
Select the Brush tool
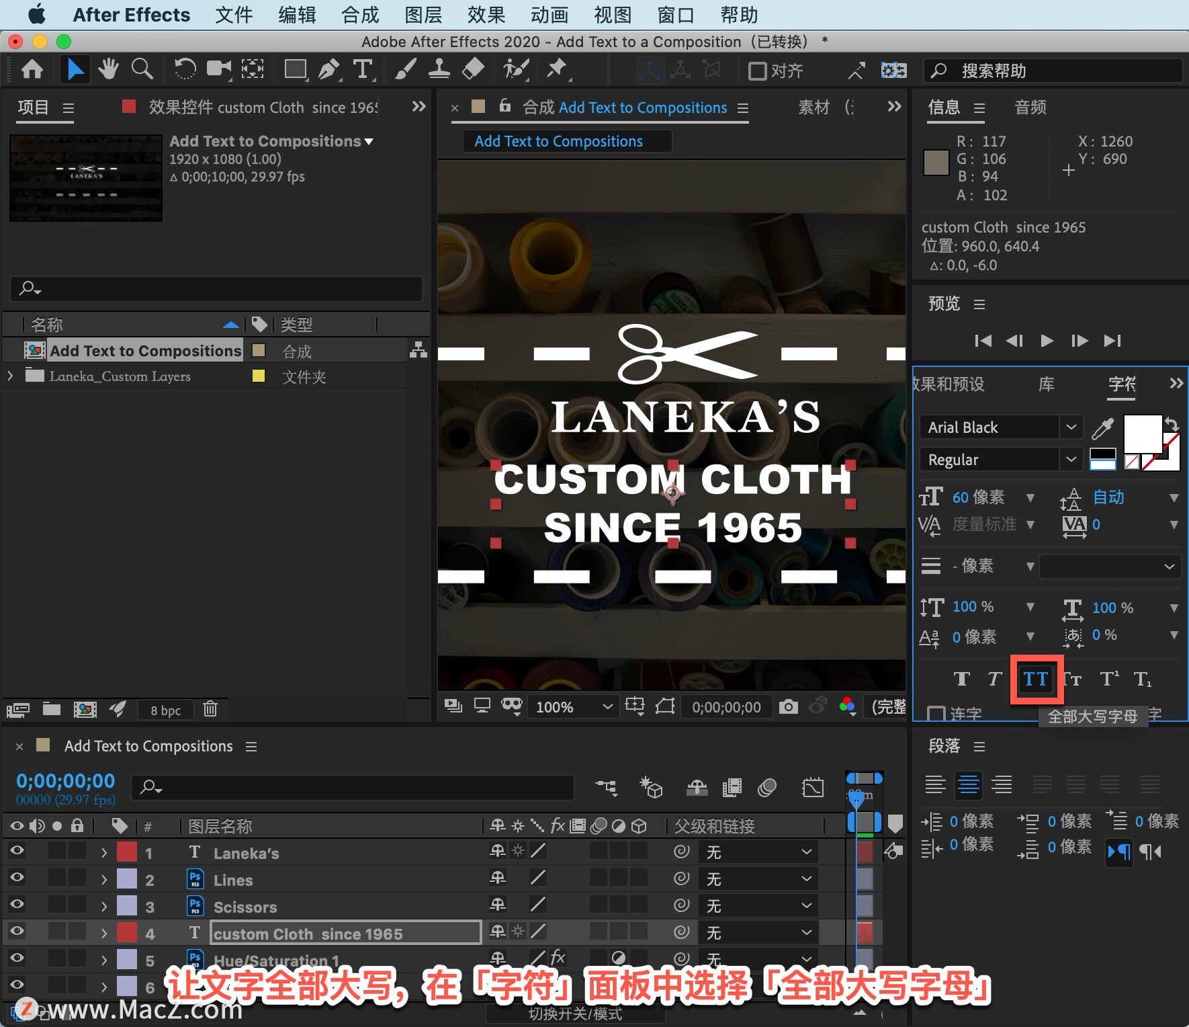(x=405, y=69)
